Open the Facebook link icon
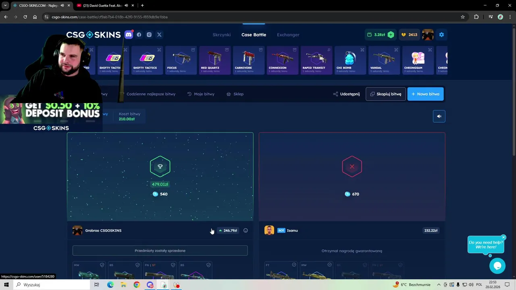 [x=139, y=35]
